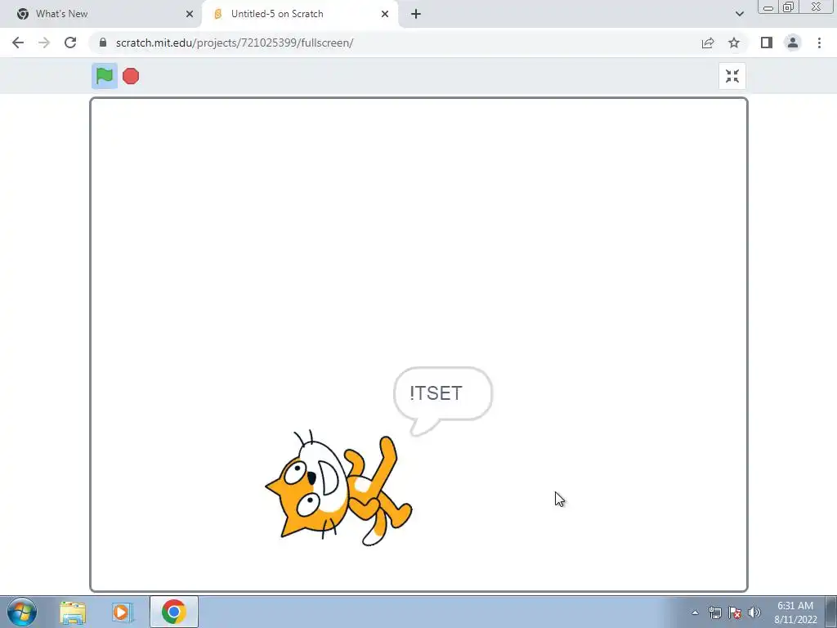Close the What's New tab
This screenshot has height=628, width=837.
[x=190, y=14]
